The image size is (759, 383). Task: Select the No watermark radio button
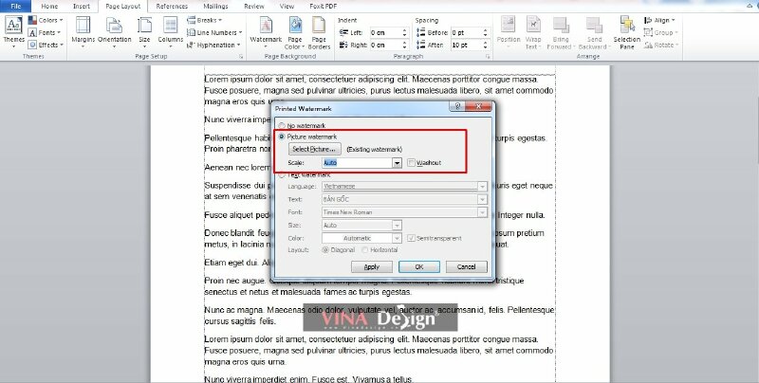281,125
